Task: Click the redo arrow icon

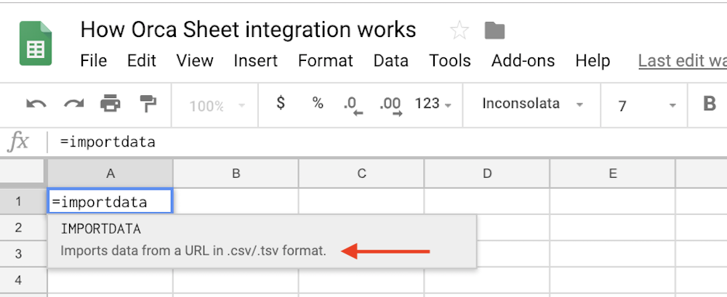Action: click(73, 105)
